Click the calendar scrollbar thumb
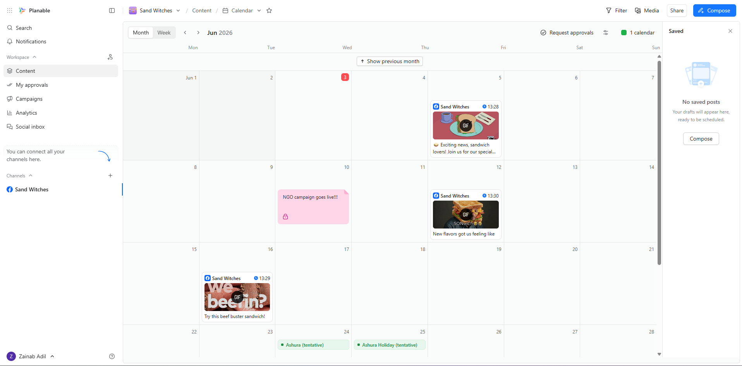The width and height of the screenshot is (742, 366). [x=659, y=163]
